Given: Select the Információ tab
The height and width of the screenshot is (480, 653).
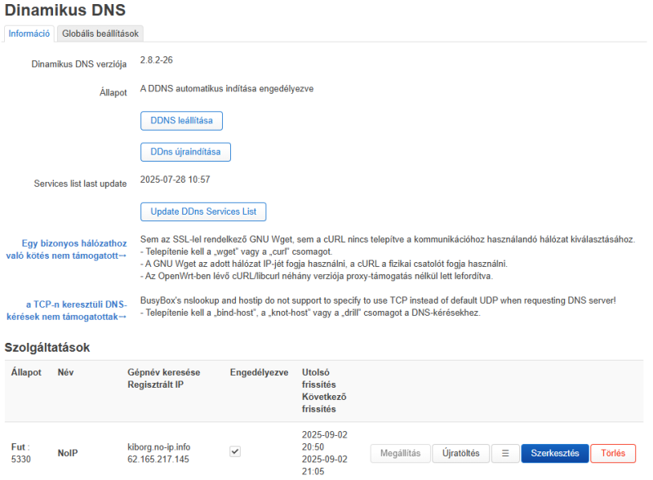Looking at the screenshot, I should click(29, 33).
